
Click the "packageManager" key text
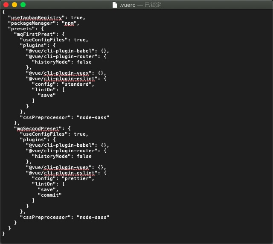point(32,23)
